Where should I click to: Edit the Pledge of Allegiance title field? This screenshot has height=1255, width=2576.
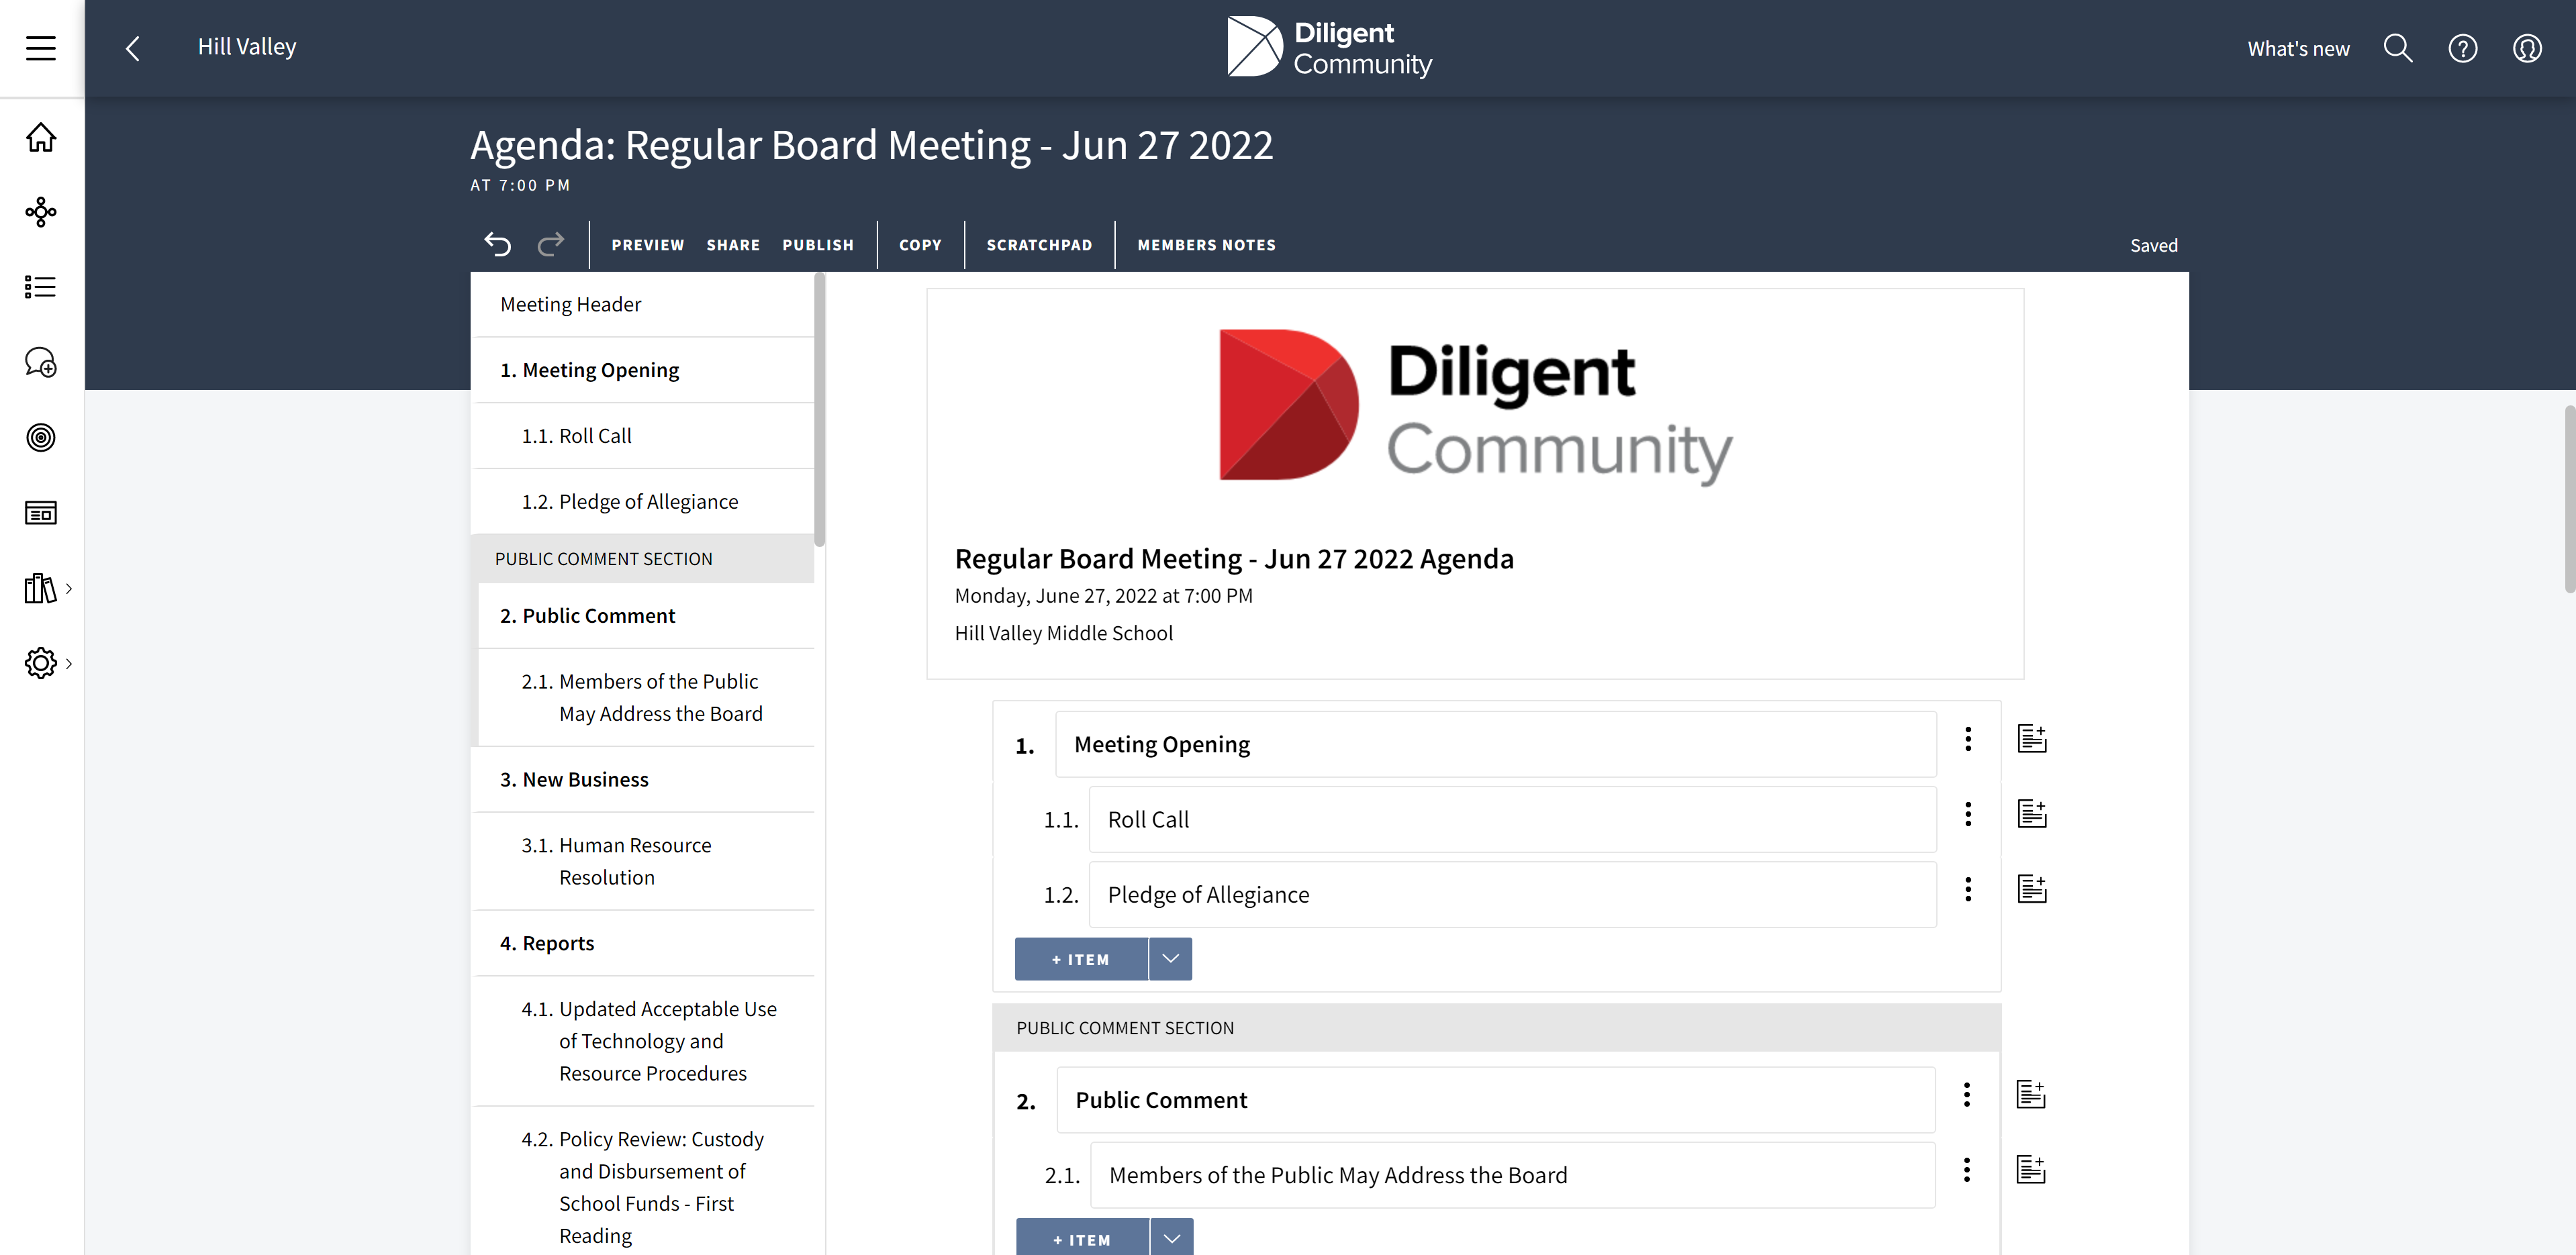[x=1512, y=894]
